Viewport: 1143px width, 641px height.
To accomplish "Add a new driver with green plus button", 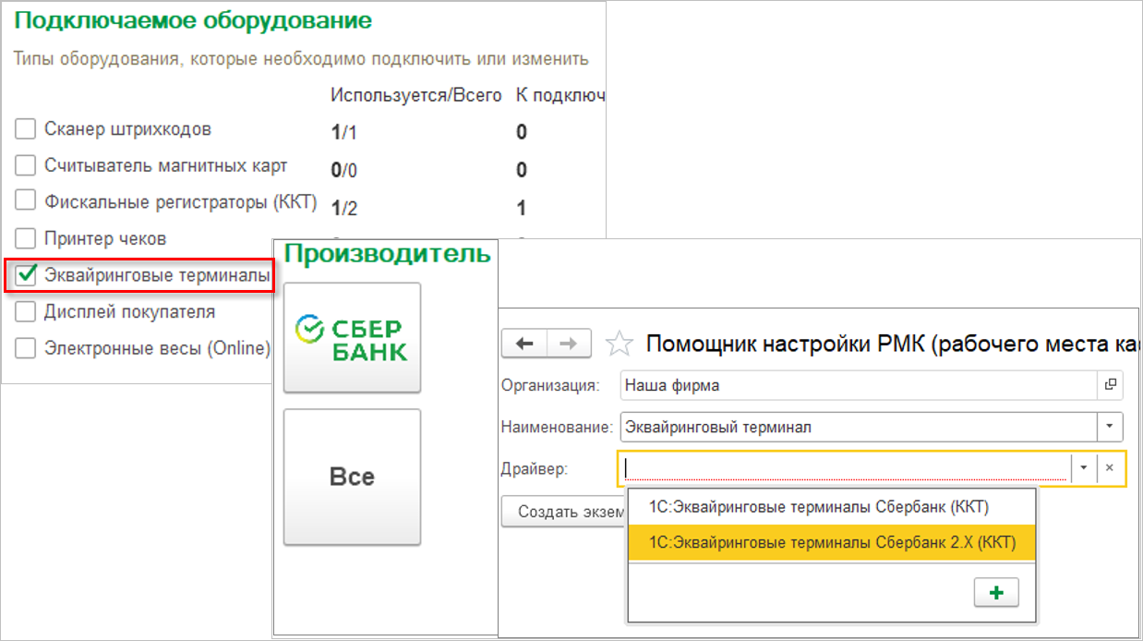I will click(x=996, y=593).
